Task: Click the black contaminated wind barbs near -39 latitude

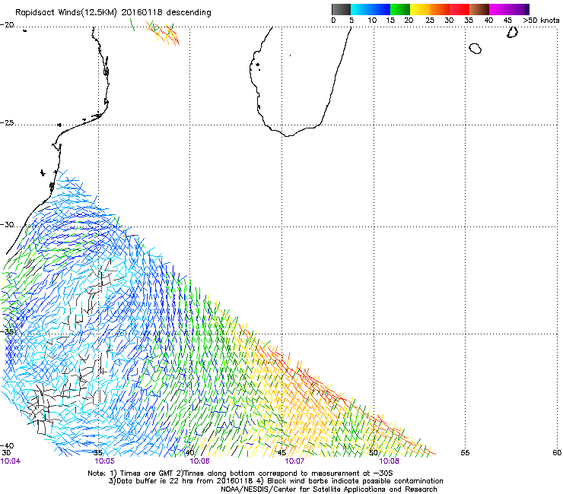Action: point(43,409)
